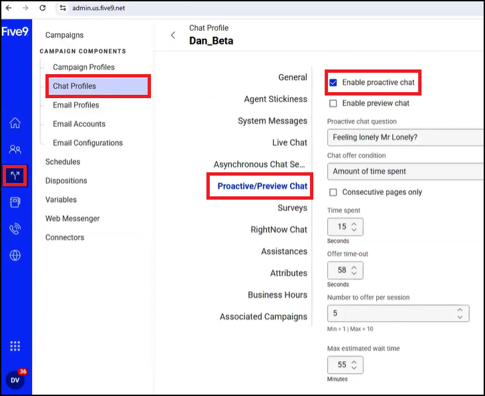
Task: Select the Campaigns routing arrows icon
Action: pos(15,176)
